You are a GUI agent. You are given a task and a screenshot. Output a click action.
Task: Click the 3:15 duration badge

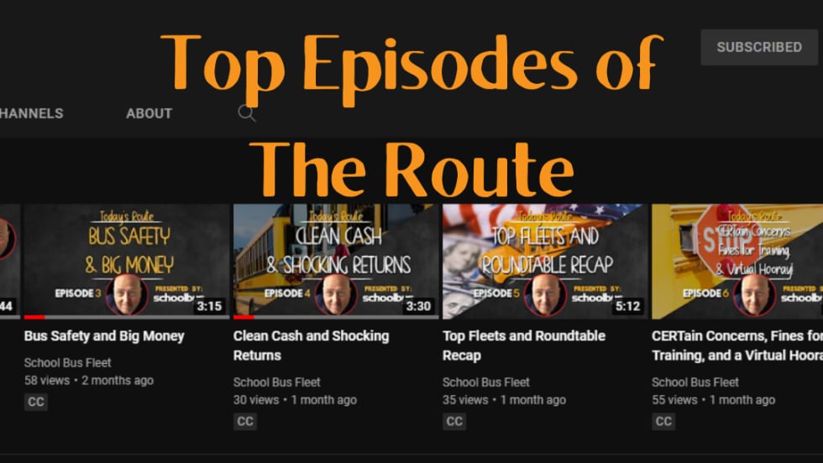(x=209, y=306)
